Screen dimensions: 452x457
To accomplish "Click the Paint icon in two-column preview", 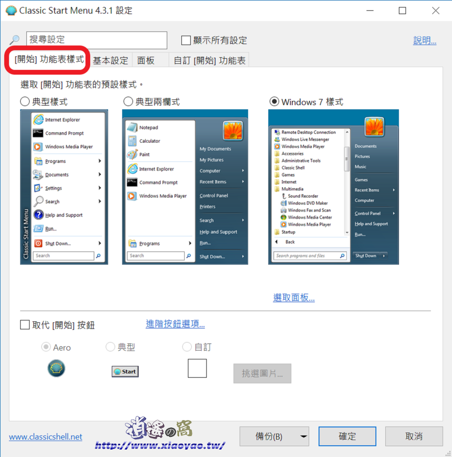I will click(x=132, y=154).
